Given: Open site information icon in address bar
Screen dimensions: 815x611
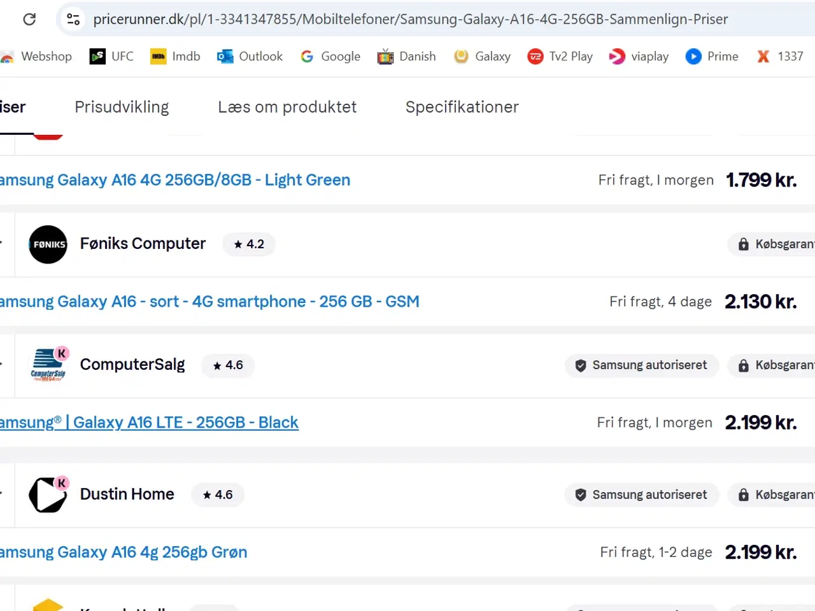Looking at the screenshot, I should pos(73,19).
